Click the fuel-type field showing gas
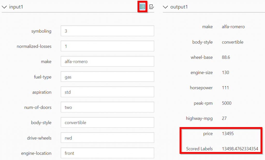The width and height of the screenshot is (265, 160). pos(107,77)
